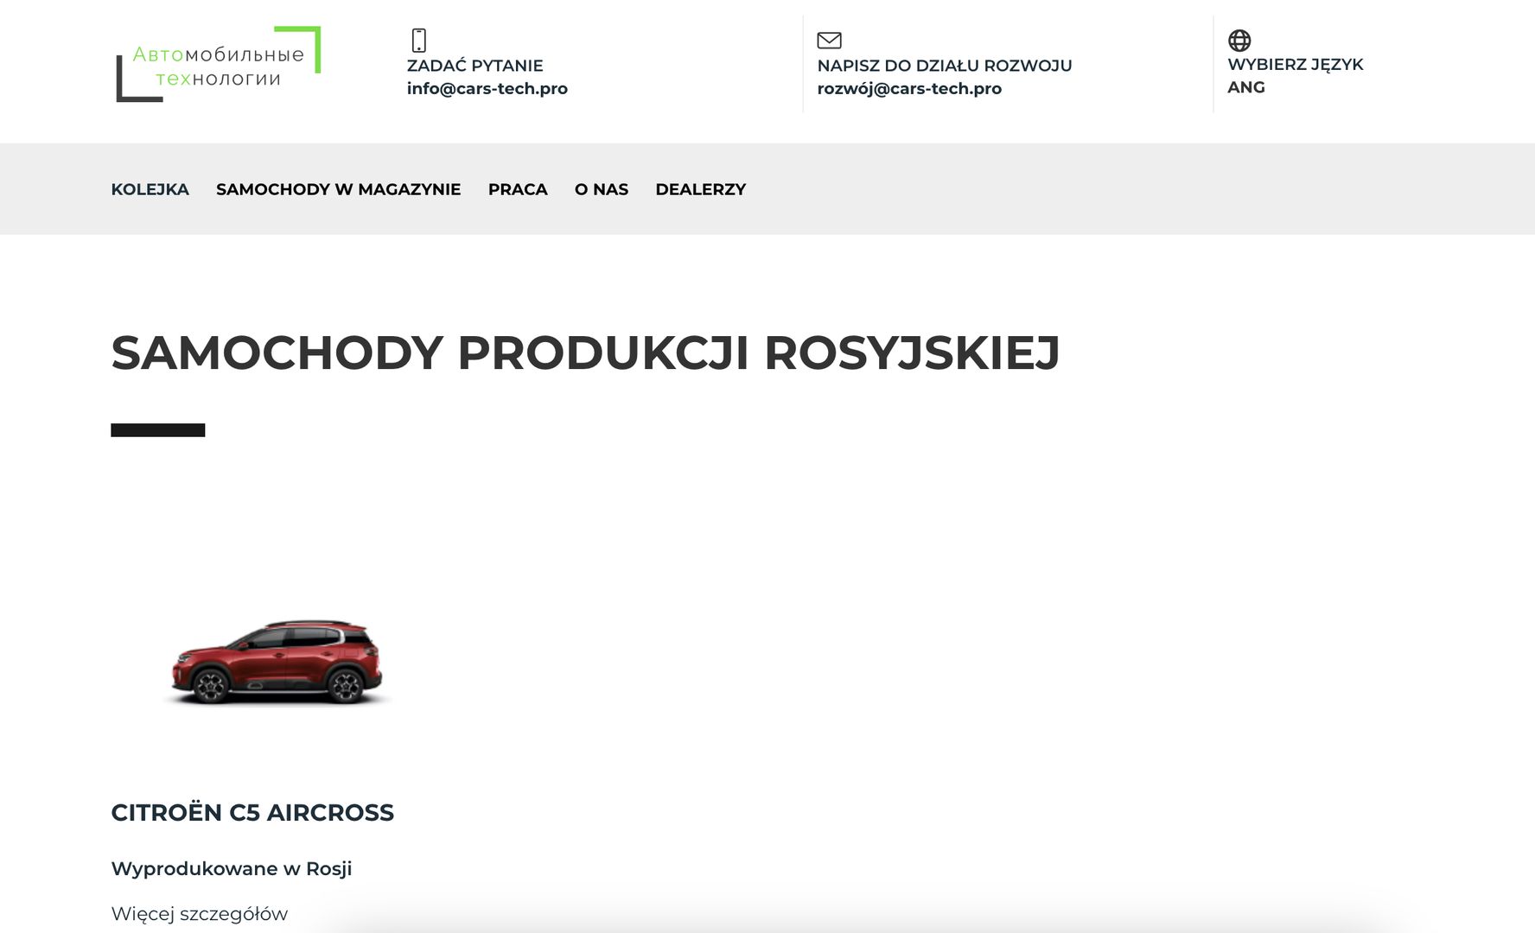Open Samochody w magazynie menu item

point(339,189)
